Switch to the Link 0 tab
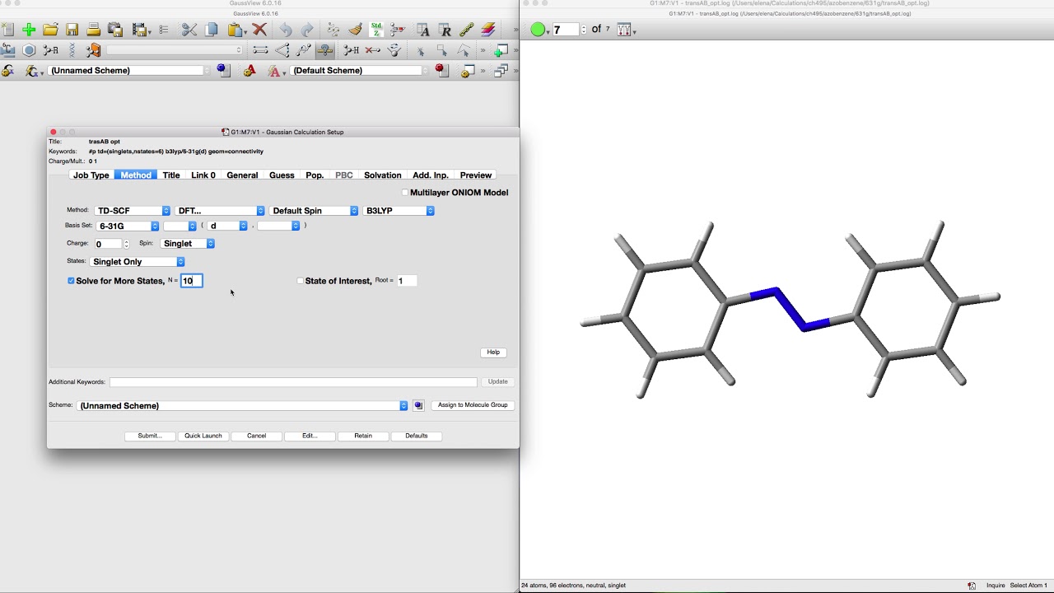This screenshot has height=593, width=1054. click(x=203, y=175)
